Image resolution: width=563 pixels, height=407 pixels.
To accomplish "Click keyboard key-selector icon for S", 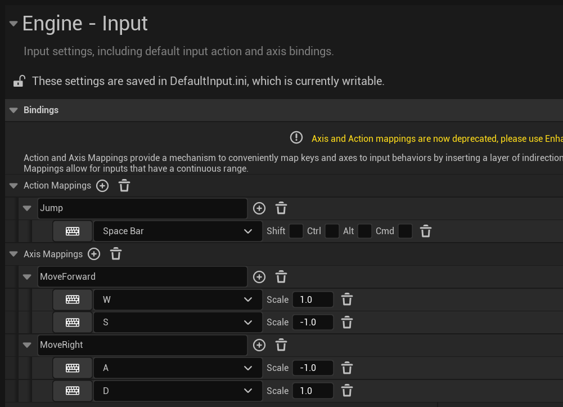I will pyautogui.click(x=73, y=322).
